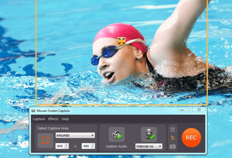Click the orange capture area selection icon
Viewport: 232px width, 158px height.
[x=45, y=141]
